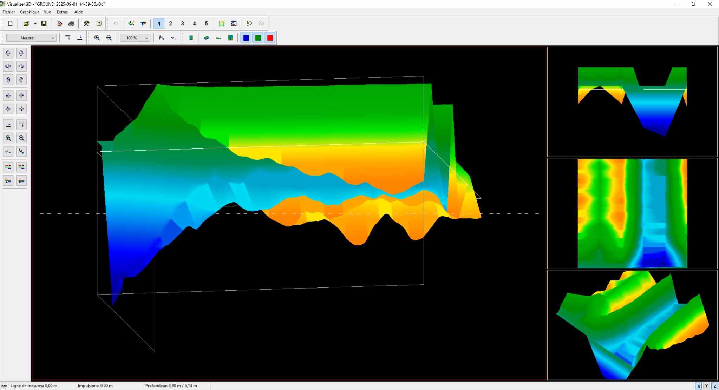Open the Graphique menu
The image size is (719, 390).
30,12
